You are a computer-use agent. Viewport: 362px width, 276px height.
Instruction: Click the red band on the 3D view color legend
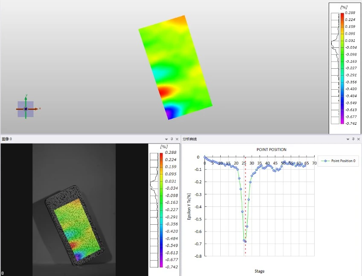point(342,16)
